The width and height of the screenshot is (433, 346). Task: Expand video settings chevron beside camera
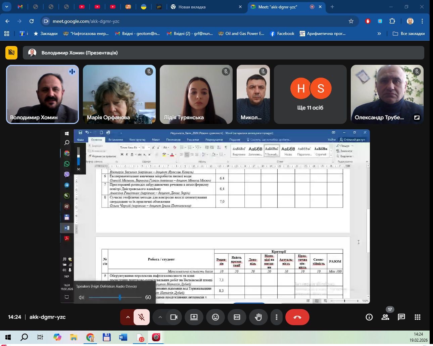(x=160, y=317)
